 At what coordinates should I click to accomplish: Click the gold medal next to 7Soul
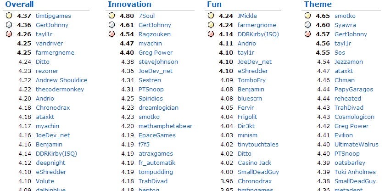[112, 16]
